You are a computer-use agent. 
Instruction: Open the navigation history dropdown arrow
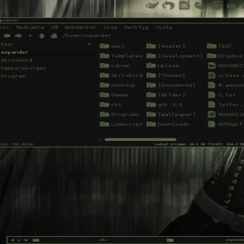(30, 36)
